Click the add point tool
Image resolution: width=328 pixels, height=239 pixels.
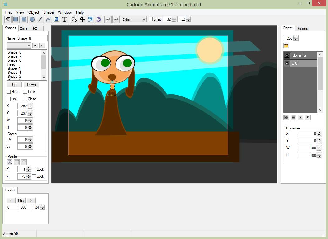pos(108,19)
